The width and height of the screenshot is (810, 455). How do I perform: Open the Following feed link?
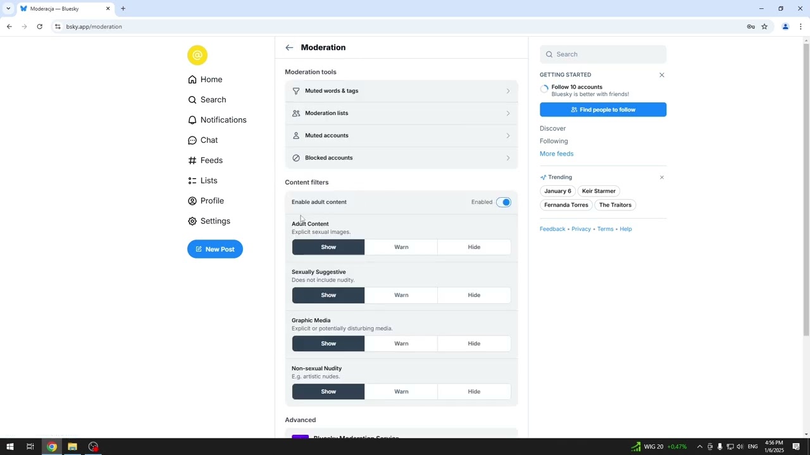(554, 141)
